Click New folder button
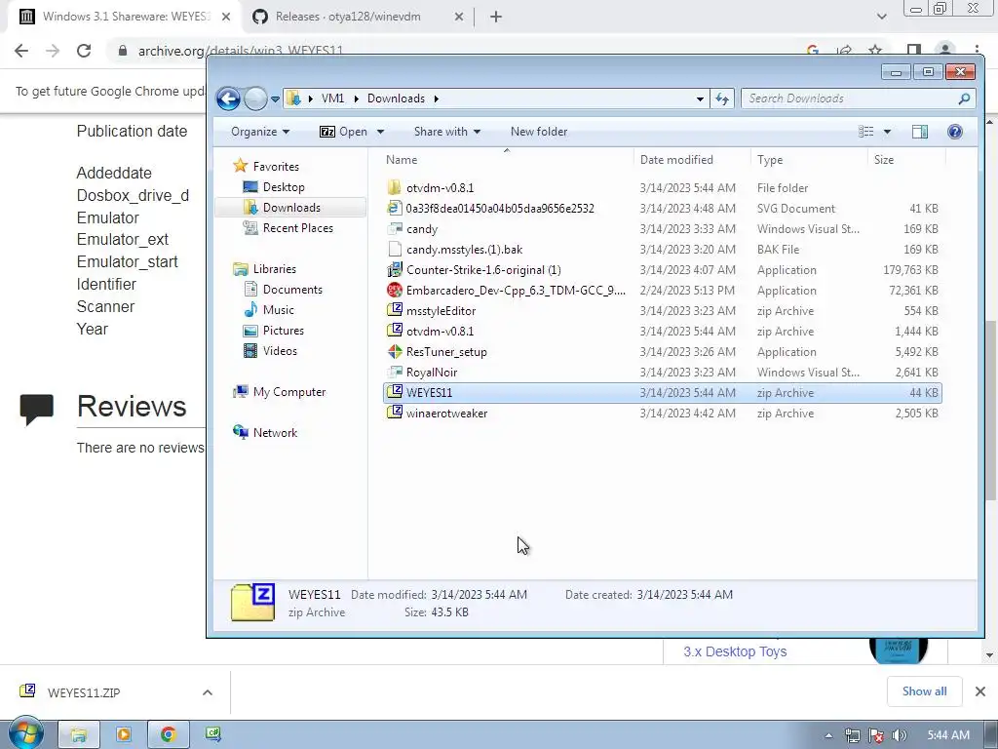This screenshot has height=749, width=998. [538, 132]
